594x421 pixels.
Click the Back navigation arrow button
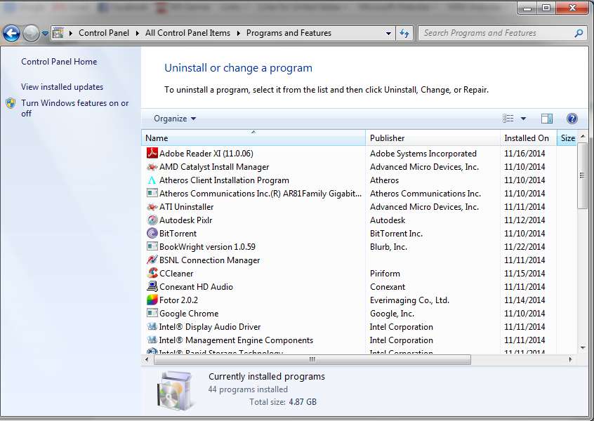(x=11, y=33)
